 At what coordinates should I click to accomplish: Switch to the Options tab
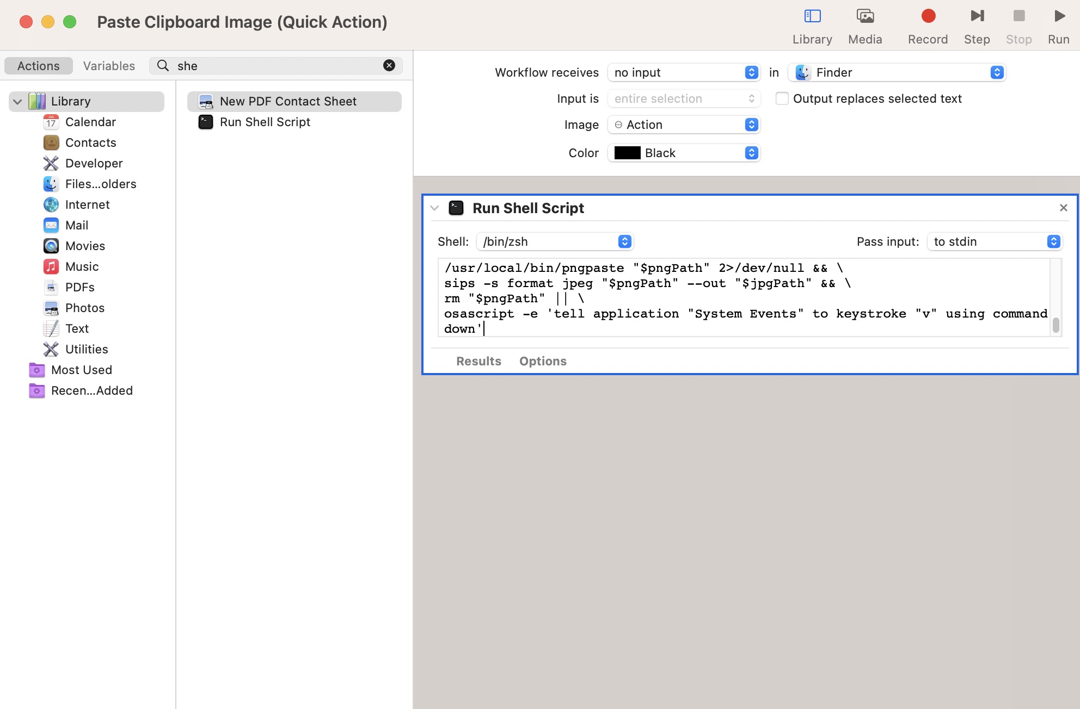pos(542,361)
